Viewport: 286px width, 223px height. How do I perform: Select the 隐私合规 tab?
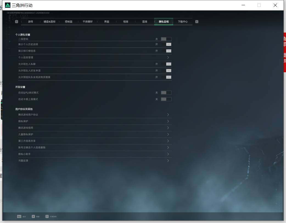pos(164,22)
